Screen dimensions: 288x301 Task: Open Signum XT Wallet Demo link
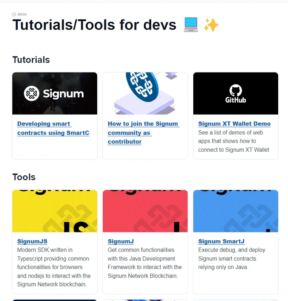point(234,124)
